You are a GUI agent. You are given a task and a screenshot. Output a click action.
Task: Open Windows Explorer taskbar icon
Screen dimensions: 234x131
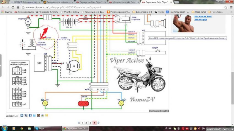(29, 129)
